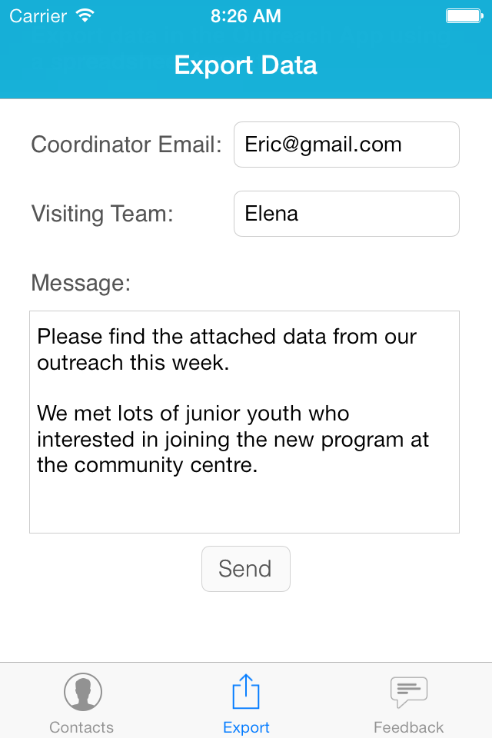Screen dimensions: 492x738
Task: Tap the Contacts person silhouette icon
Action: point(82,692)
